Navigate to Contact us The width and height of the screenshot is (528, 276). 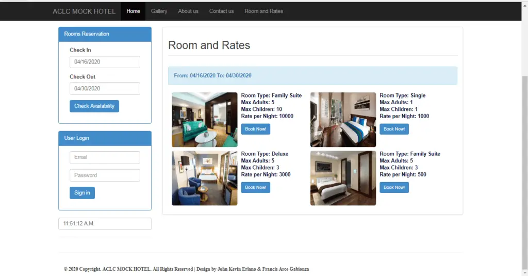pos(221,11)
